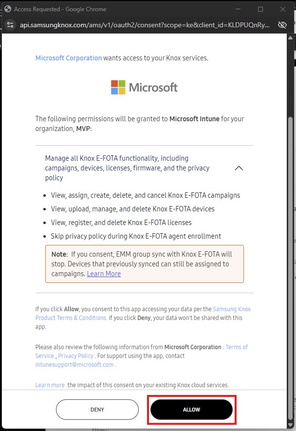Screen dimensions: 296x431
Task: Open Learn more link about consent impact
Action: [x=50, y=385]
